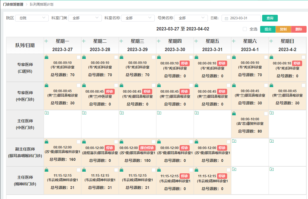Click the plus icon beside 星期六 header

pos(234,41)
